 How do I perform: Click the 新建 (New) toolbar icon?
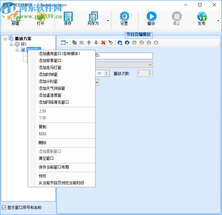(15, 16)
